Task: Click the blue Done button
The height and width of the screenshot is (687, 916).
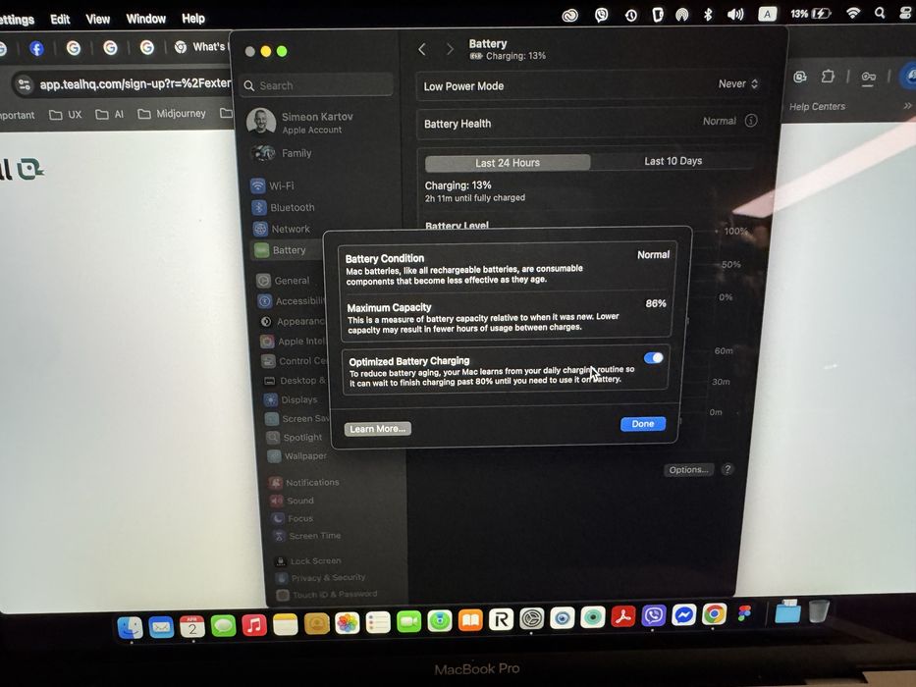Action: (x=643, y=424)
